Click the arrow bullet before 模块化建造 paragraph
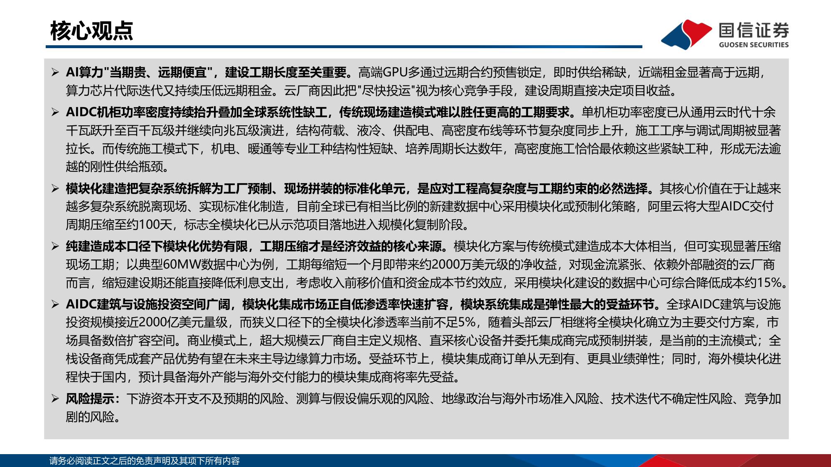 55,189
